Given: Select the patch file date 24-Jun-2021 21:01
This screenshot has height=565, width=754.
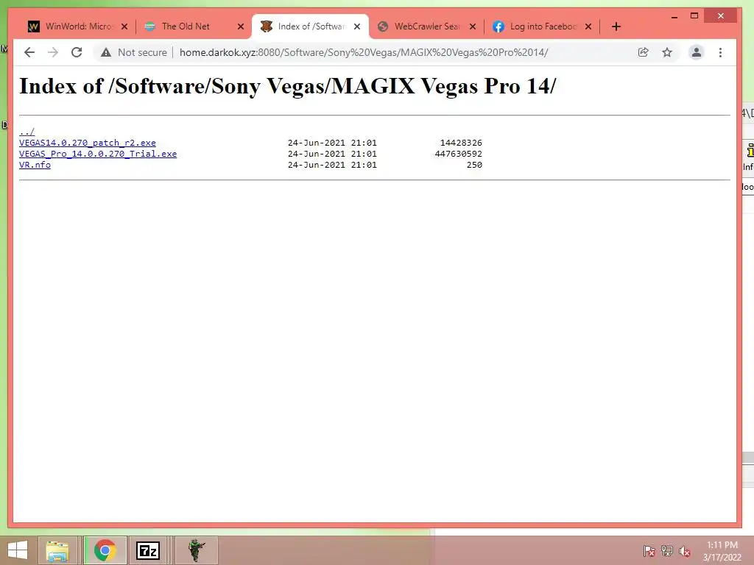Looking at the screenshot, I should 332,143.
